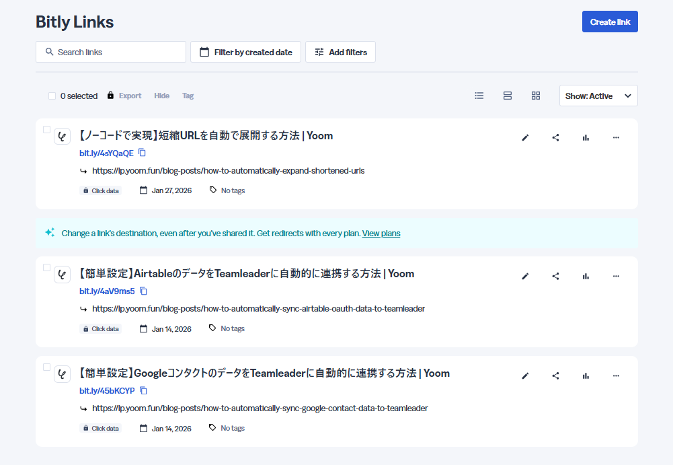Viewport: 673px width, 465px height.
Task: Copy the bit.ly/4aV9ms5 short link
Action: point(143,291)
